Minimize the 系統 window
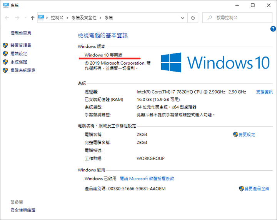The image size is (277, 220). pos(237,5)
